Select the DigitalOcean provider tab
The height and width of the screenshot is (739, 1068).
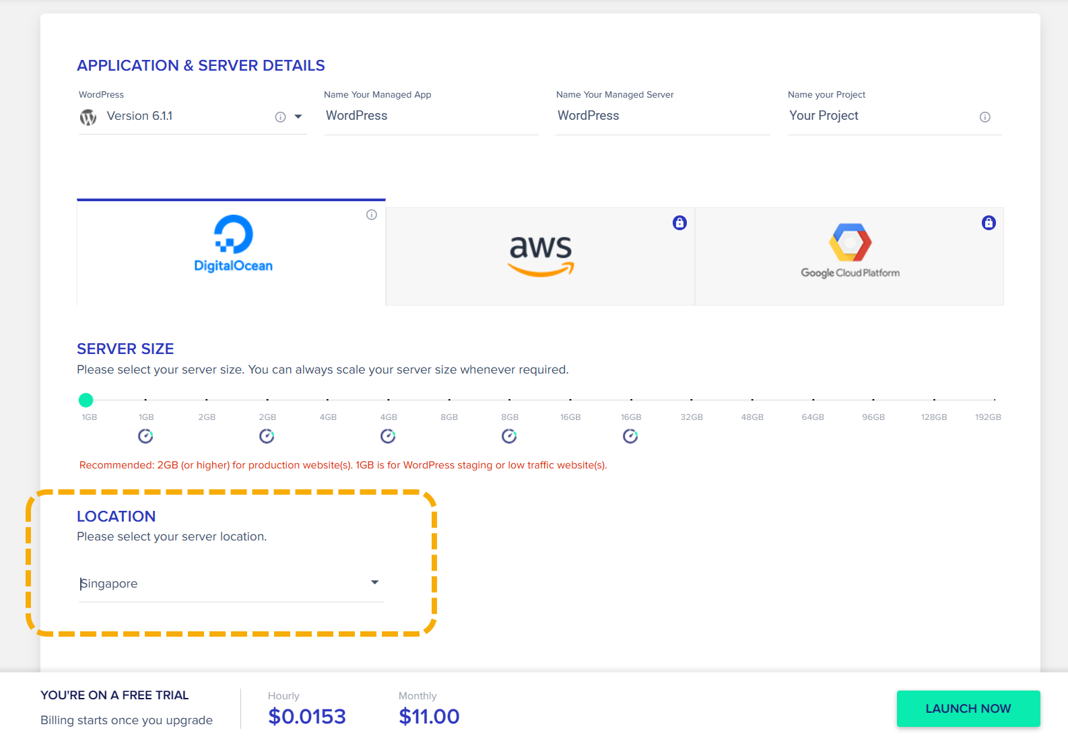(x=231, y=253)
